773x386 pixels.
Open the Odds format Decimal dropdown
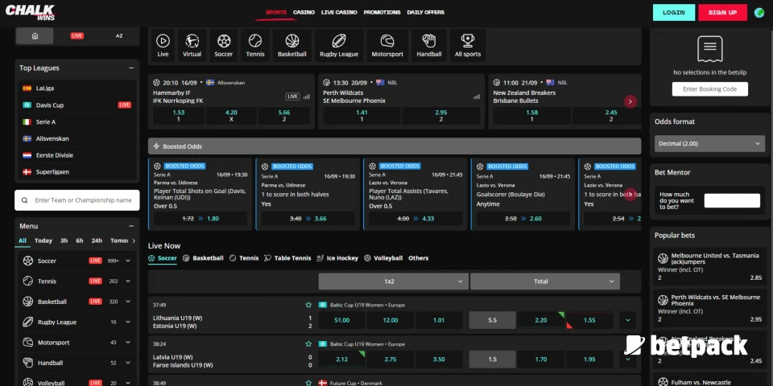click(709, 143)
